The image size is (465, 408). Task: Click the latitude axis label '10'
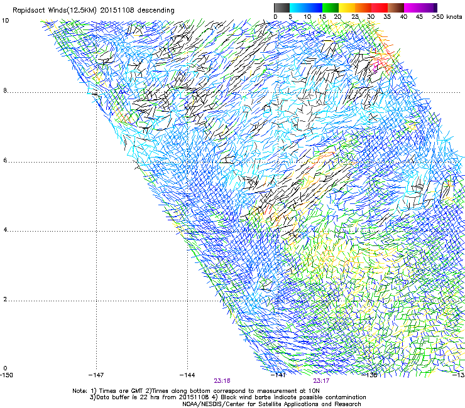tap(5, 21)
